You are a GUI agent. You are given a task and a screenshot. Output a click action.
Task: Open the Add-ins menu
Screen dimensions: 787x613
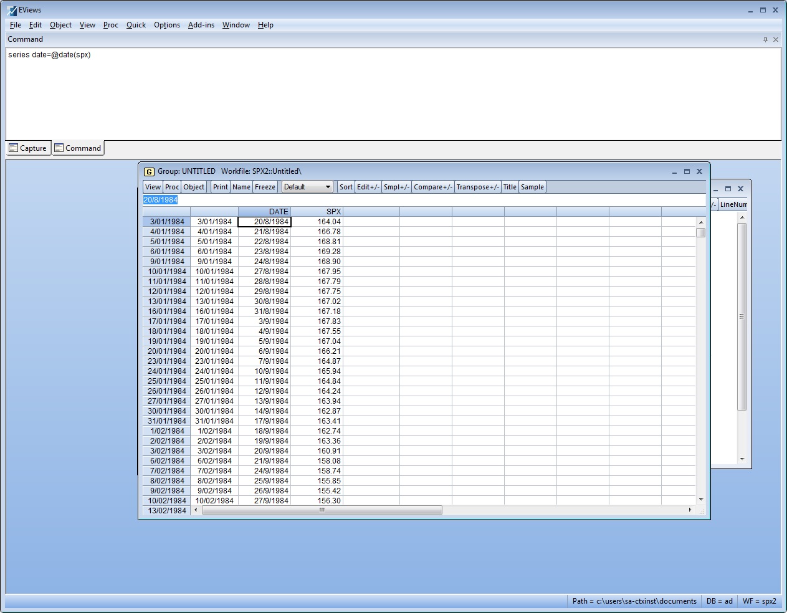click(201, 25)
